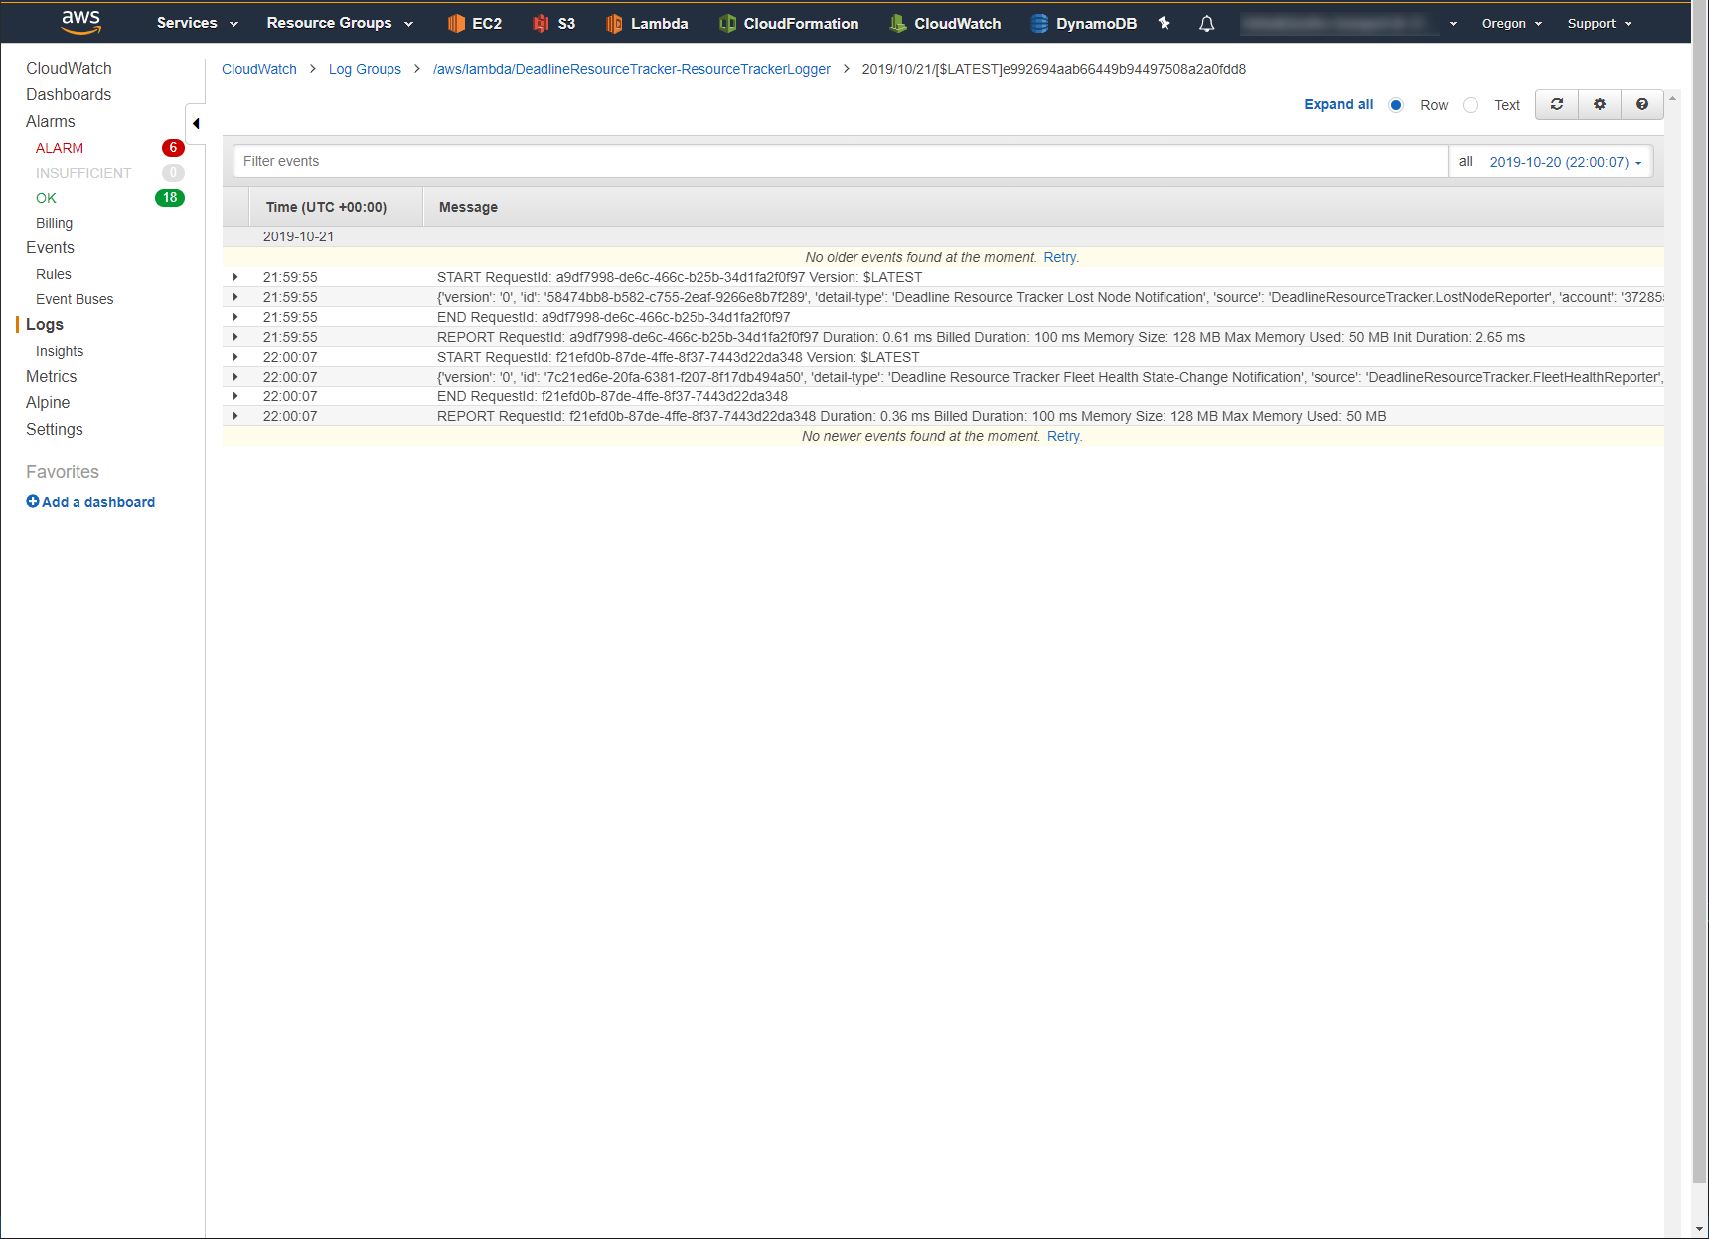Open Logs in the sidebar
This screenshot has height=1239, width=1709.
(45, 324)
